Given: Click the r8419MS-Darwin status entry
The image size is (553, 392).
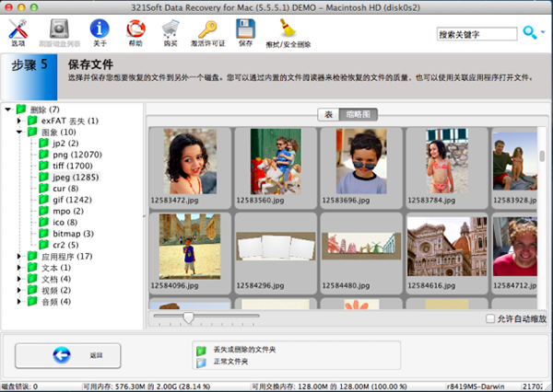Looking at the screenshot, I should pyautogui.click(x=476, y=386).
